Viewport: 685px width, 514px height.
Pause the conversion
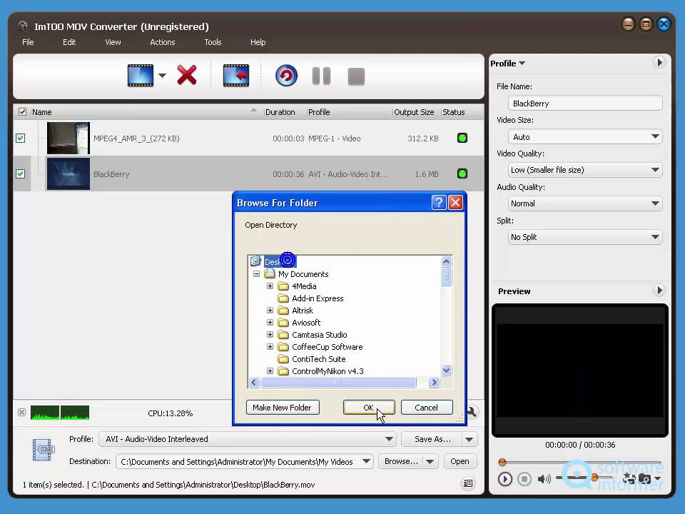pyautogui.click(x=321, y=76)
